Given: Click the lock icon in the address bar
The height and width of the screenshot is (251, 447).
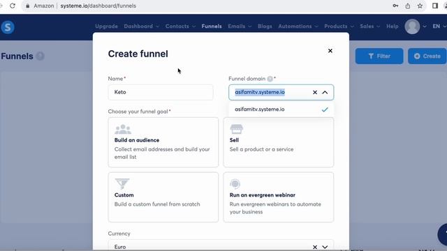Looking at the screenshot, I should tap(28, 6).
